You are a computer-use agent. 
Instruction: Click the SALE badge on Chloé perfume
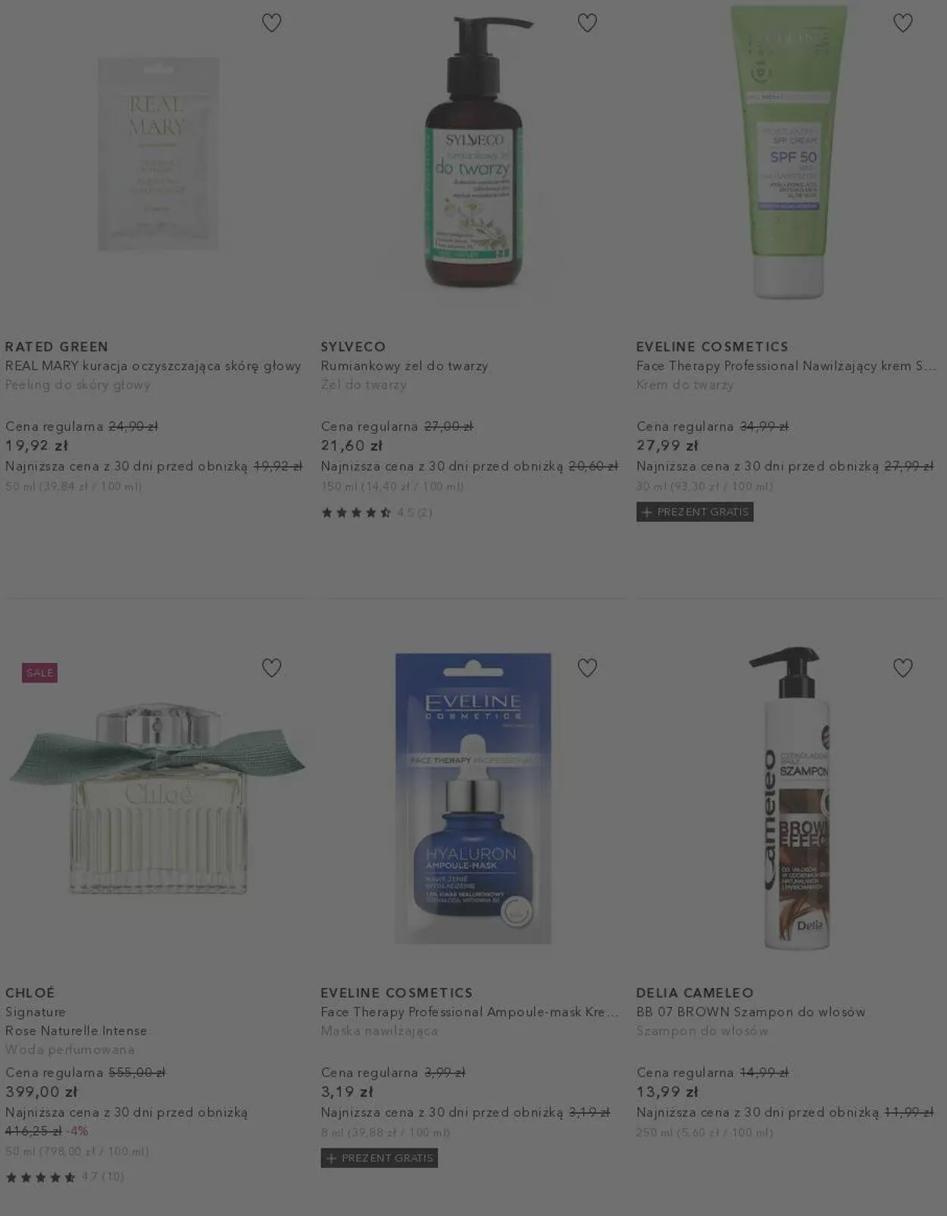[x=39, y=673]
